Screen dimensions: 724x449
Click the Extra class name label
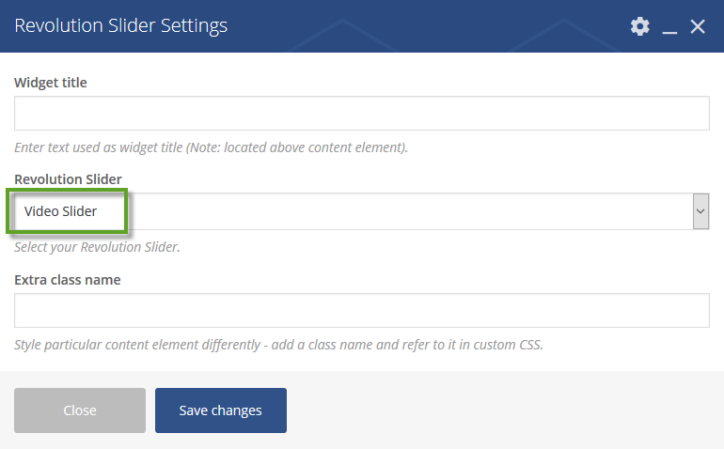68,280
